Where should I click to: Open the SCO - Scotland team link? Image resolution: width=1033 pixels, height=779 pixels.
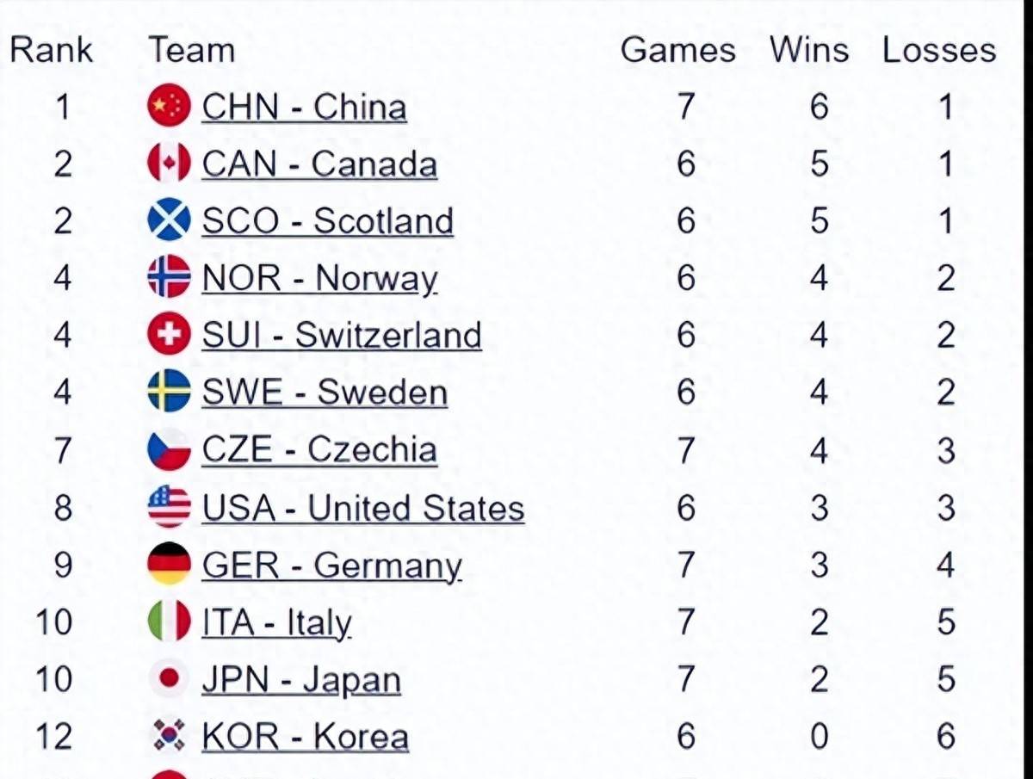[x=327, y=221]
